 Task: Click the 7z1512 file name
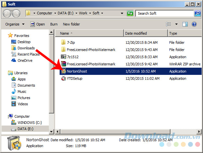point(73,57)
